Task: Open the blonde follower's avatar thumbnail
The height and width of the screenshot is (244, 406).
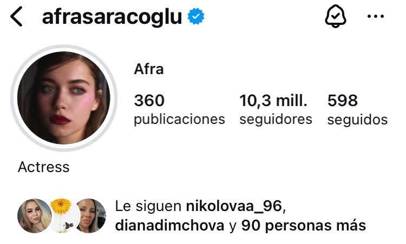Action: pyautogui.click(x=34, y=216)
